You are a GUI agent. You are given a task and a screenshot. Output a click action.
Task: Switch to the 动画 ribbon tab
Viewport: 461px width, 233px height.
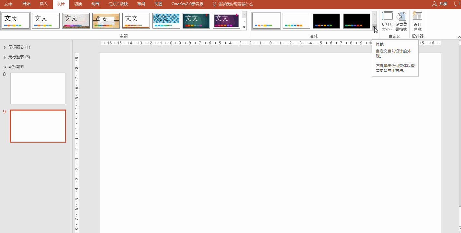(95, 4)
